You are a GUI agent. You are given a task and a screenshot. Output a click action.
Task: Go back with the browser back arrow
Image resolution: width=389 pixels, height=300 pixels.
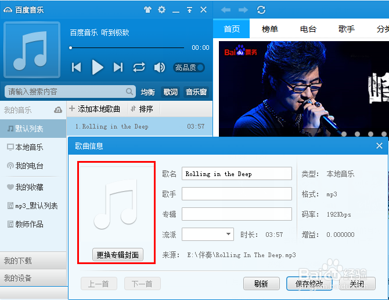225,10
